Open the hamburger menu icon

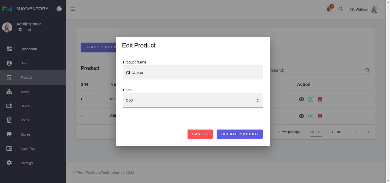73,9
